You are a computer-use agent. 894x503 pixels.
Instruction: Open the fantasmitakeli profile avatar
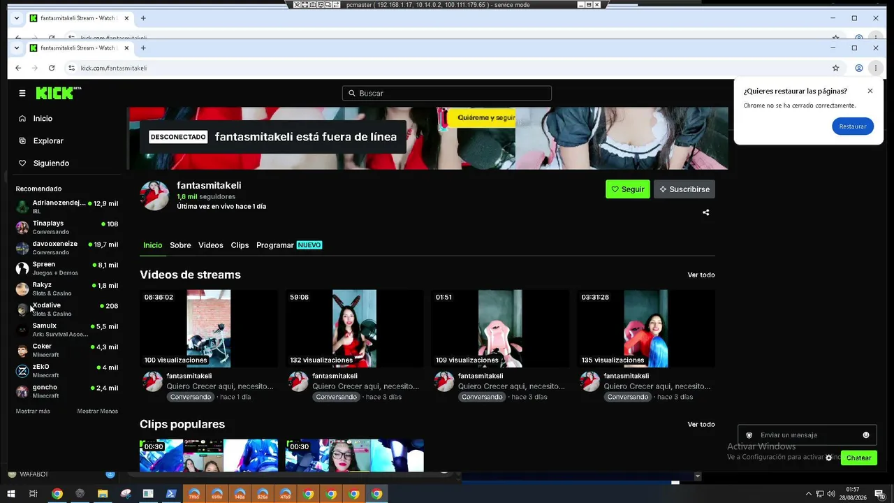tap(154, 196)
